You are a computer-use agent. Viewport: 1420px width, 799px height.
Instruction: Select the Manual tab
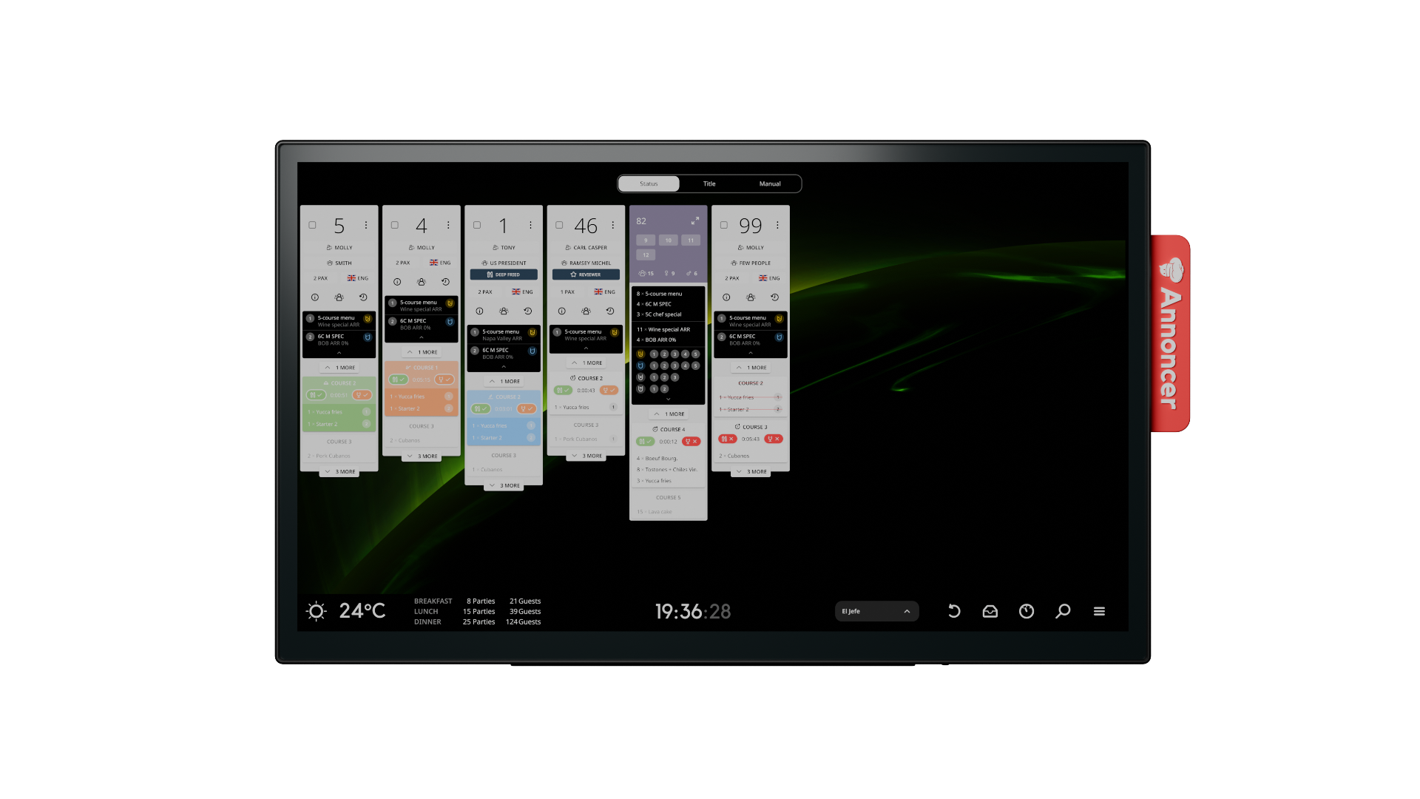(770, 183)
